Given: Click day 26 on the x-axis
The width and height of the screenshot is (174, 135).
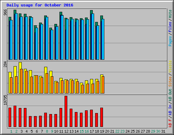Looking at the screenshot, I should [138, 131].
